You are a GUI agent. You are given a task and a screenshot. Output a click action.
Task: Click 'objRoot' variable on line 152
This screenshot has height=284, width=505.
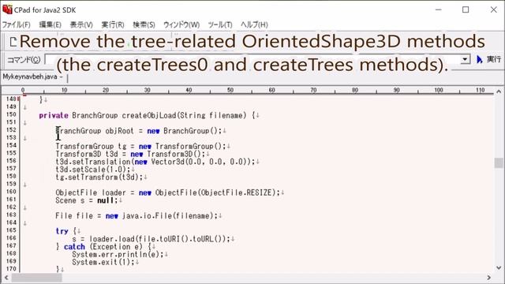tap(119, 131)
